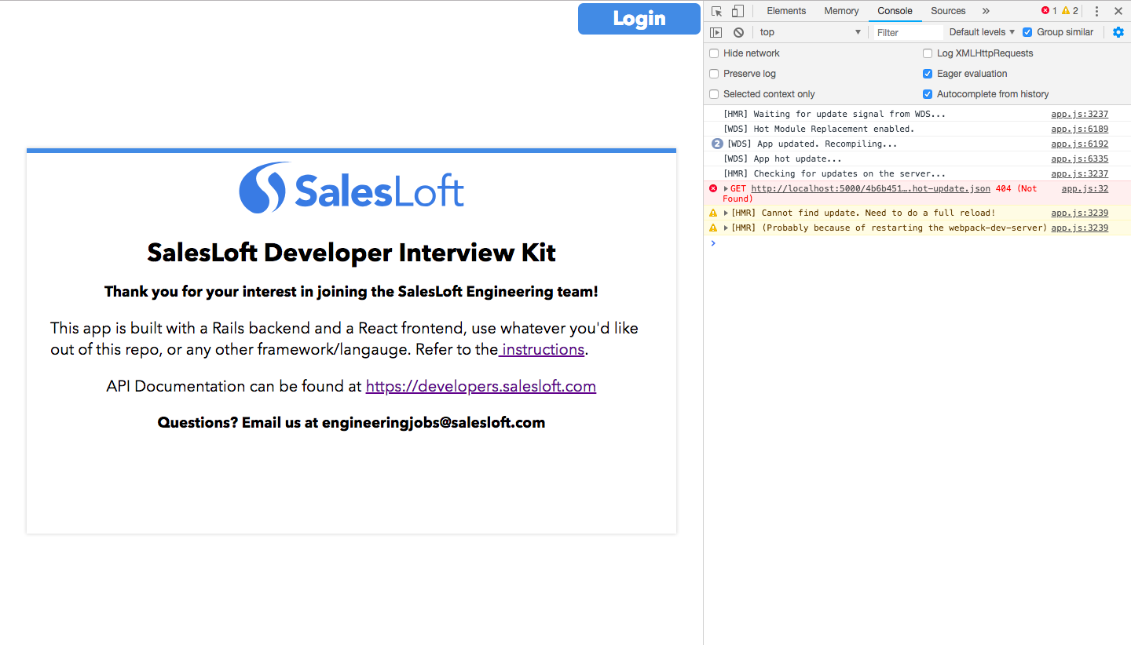
Task: Open the Default levels dropdown
Action: [982, 32]
